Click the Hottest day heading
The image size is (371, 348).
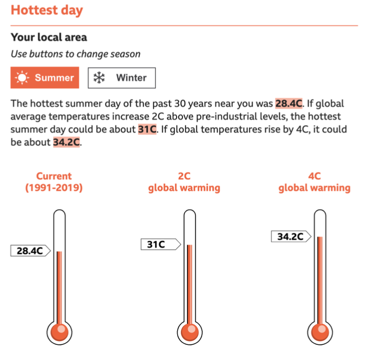47,10
